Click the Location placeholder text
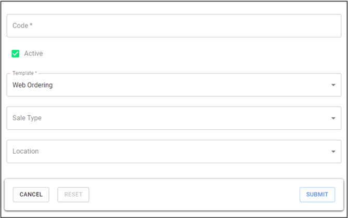The width and height of the screenshot is (348, 218). point(26,152)
